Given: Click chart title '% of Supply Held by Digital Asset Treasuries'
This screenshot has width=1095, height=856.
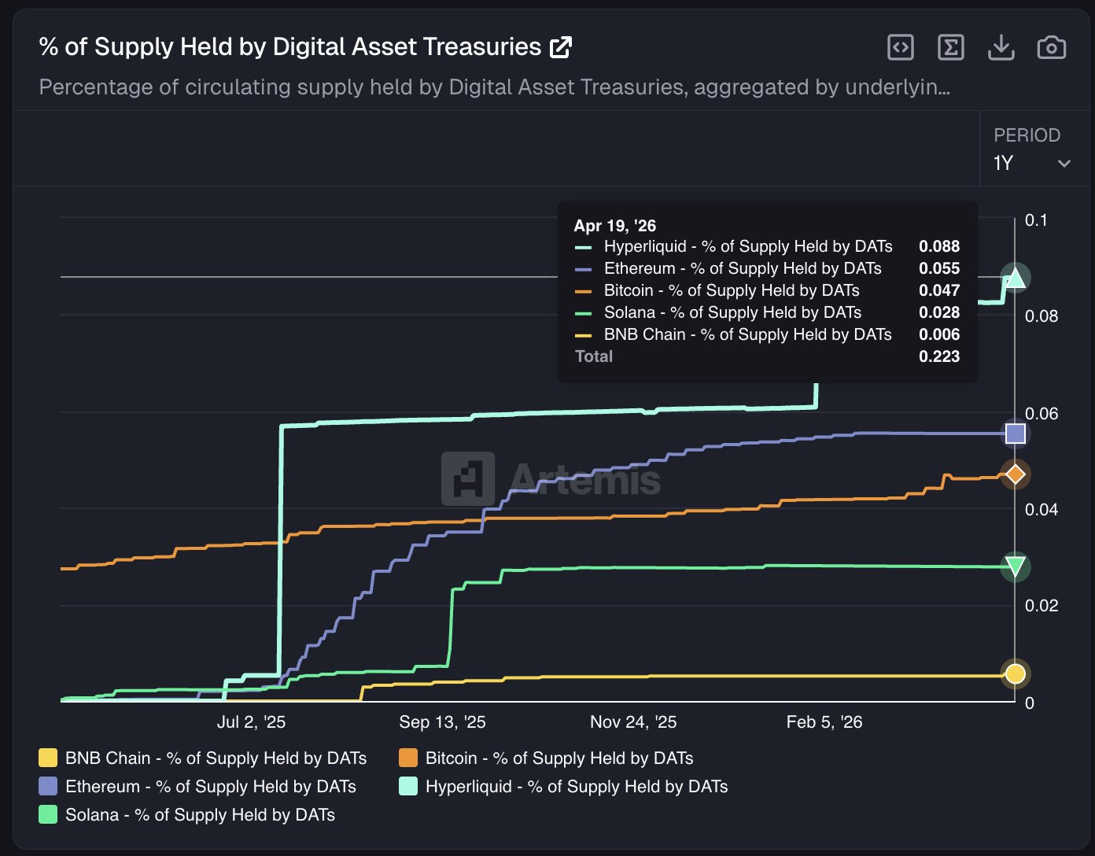Looking at the screenshot, I should (x=289, y=47).
